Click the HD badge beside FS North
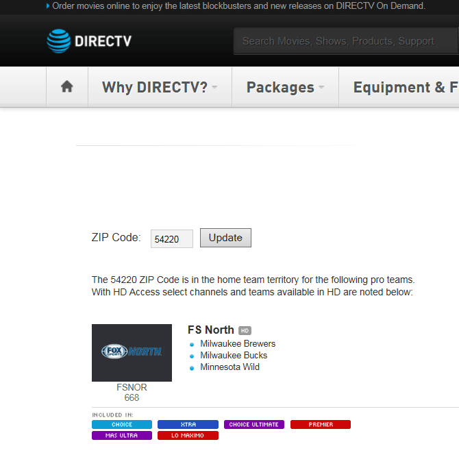The height and width of the screenshot is (468, 459). pyautogui.click(x=245, y=331)
